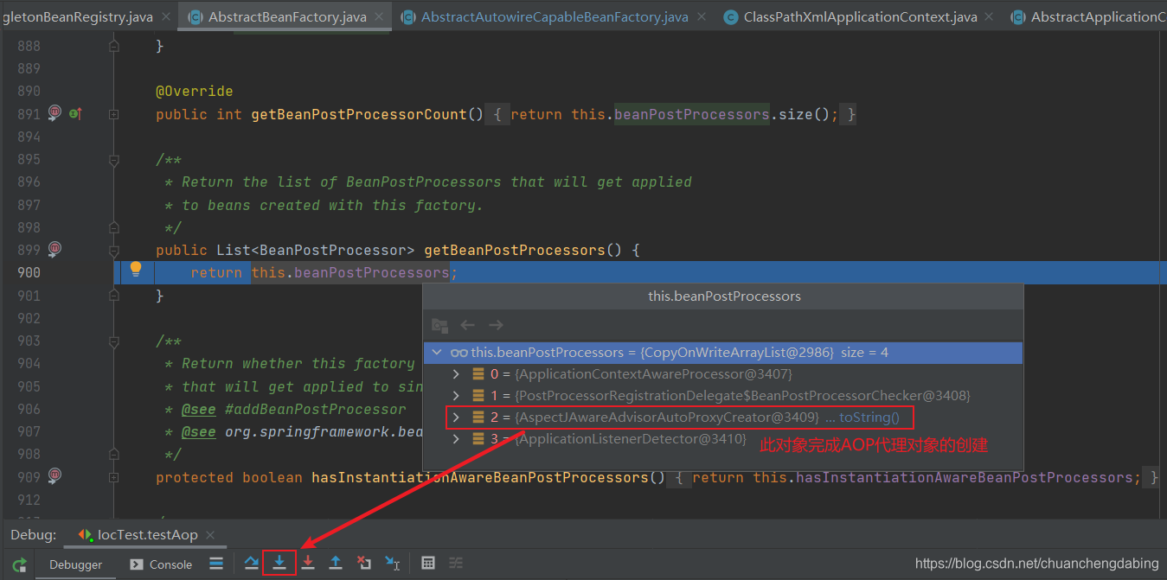This screenshot has height=580, width=1167.
Task: Click the implements gutter icon on line 891
Action: point(75,112)
